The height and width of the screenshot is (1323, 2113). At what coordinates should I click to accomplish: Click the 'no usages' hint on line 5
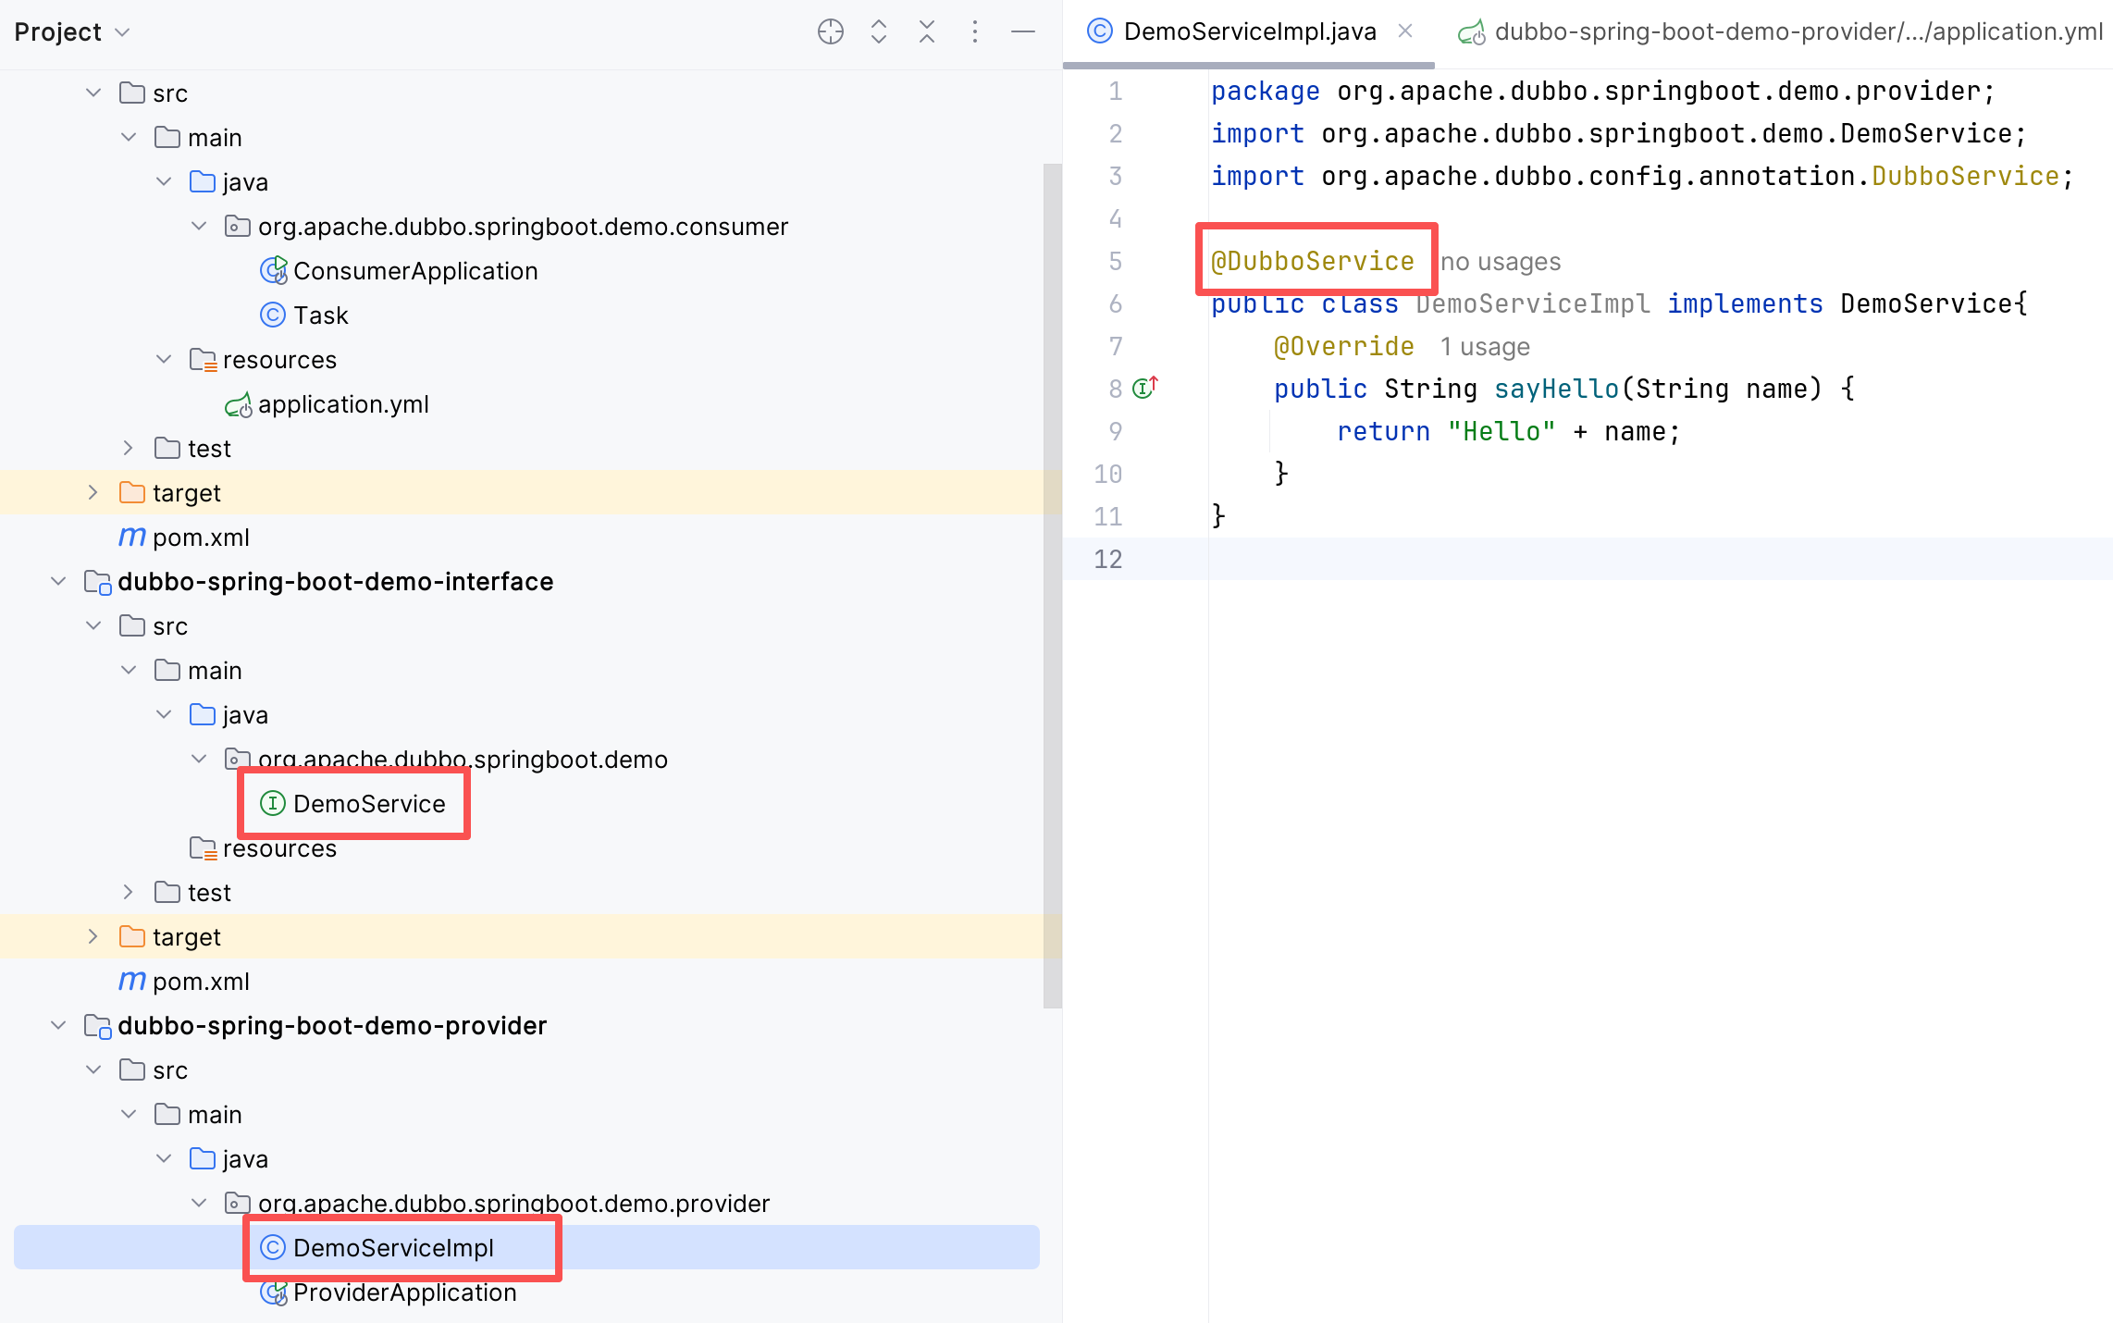coord(1500,262)
